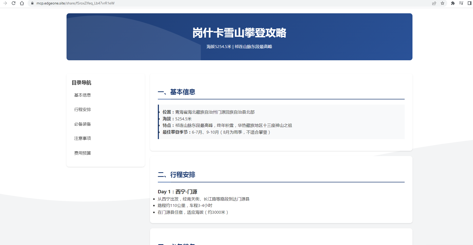Click the Day 1：西宁-门源 heading
The image size is (473, 245).
[177, 192]
